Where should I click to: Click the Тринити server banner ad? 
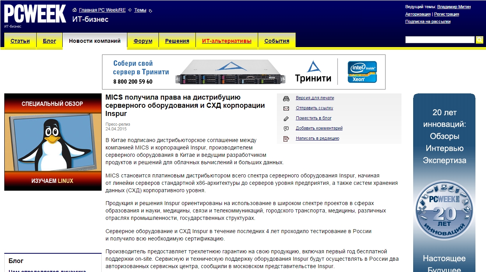point(244,72)
